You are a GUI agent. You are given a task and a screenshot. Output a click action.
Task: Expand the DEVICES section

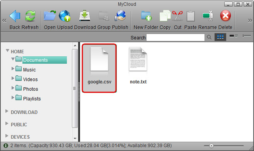click(x=7, y=136)
